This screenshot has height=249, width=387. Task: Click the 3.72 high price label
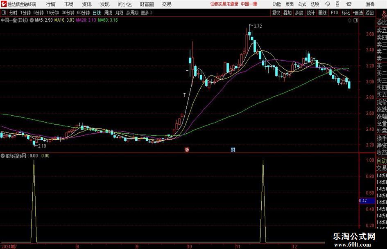click(x=258, y=27)
